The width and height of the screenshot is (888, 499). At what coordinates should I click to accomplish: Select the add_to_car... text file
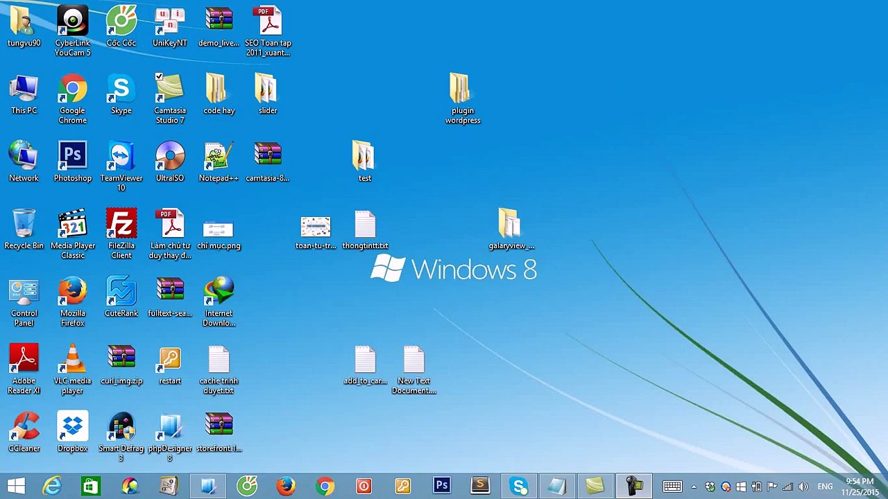point(365,365)
